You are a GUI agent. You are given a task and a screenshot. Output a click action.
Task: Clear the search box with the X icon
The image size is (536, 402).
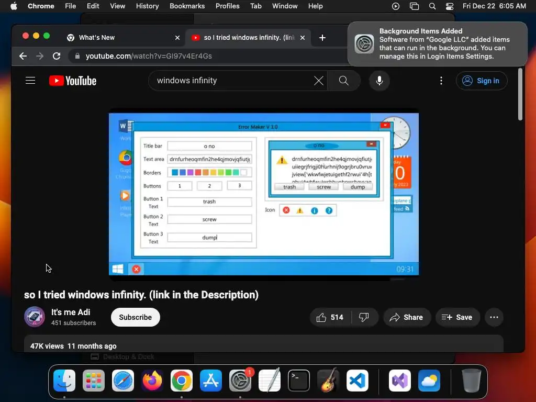click(319, 81)
